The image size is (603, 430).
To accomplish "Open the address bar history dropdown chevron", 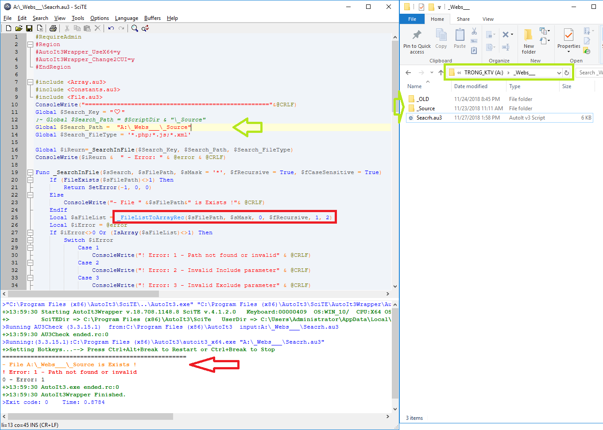I will [x=559, y=73].
